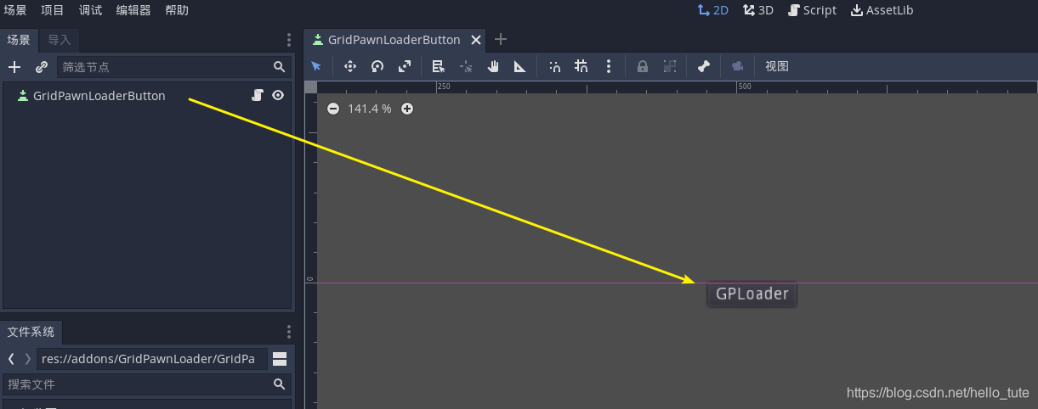
Task: Open the 帮助 menu
Action: click(177, 10)
